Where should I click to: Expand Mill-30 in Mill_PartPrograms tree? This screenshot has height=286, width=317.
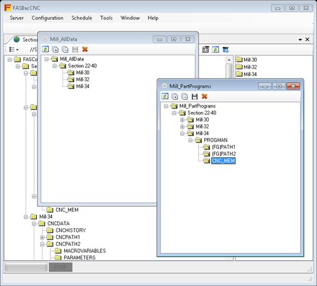[x=182, y=119]
